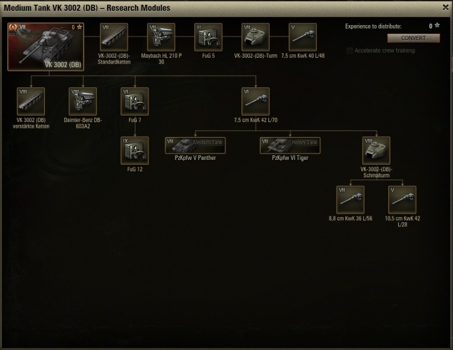
Task: Open the PzKpfw V Panther vehicle node
Action: (x=195, y=145)
